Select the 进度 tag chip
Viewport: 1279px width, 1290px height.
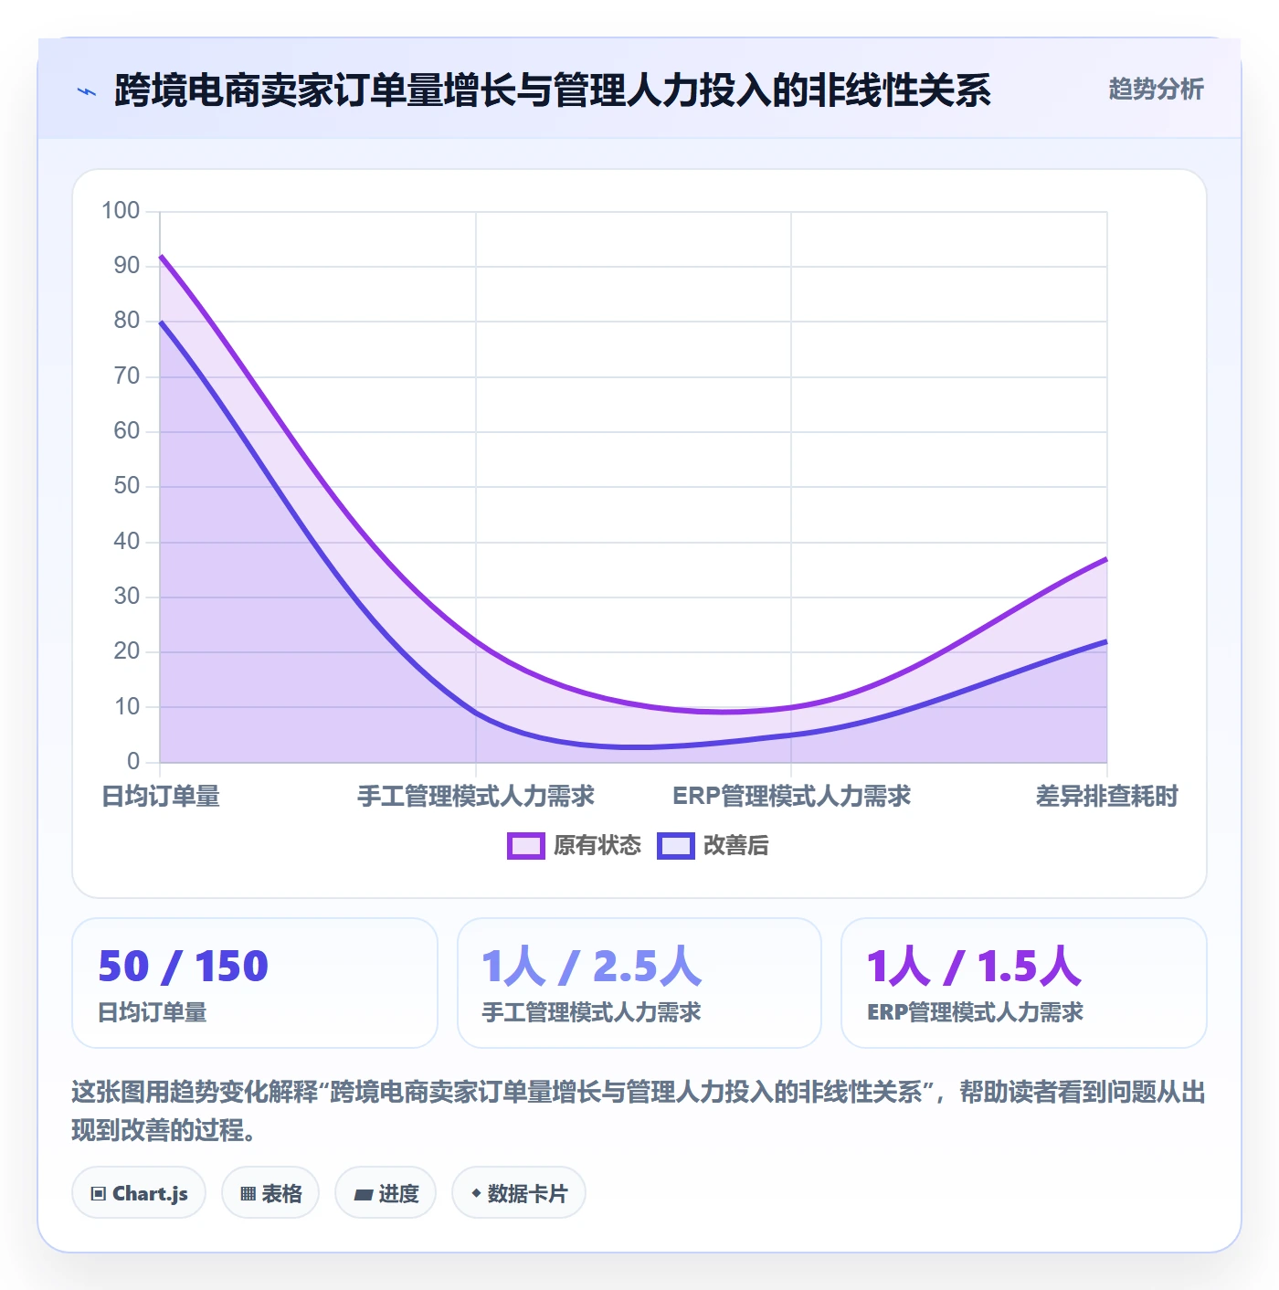coord(386,1193)
